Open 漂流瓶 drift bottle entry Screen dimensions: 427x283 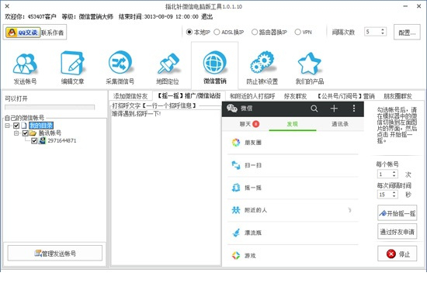tap(293, 233)
